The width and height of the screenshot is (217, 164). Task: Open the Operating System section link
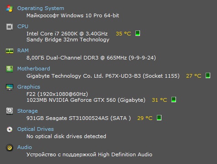41,8
